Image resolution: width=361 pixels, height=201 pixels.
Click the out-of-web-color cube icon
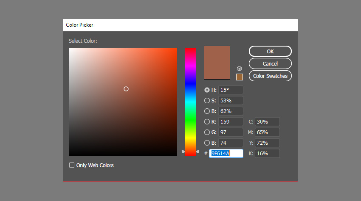click(x=239, y=68)
